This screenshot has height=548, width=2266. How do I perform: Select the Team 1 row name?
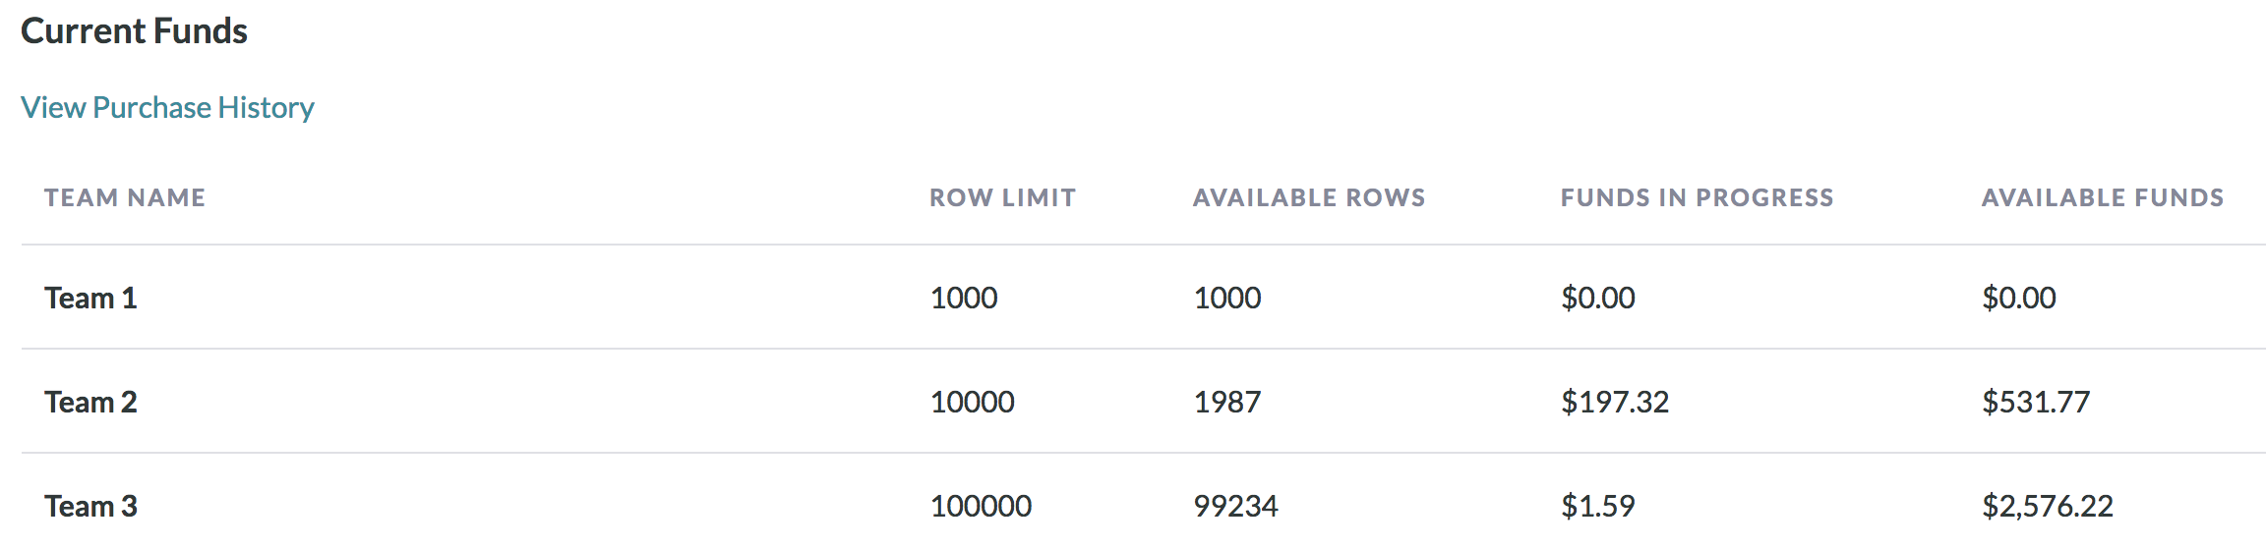click(x=90, y=298)
